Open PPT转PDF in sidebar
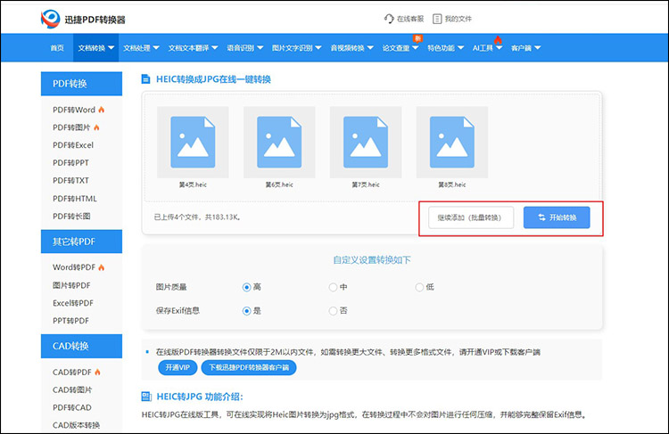Image resolution: width=669 pixels, height=434 pixels. click(x=70, y=321)
